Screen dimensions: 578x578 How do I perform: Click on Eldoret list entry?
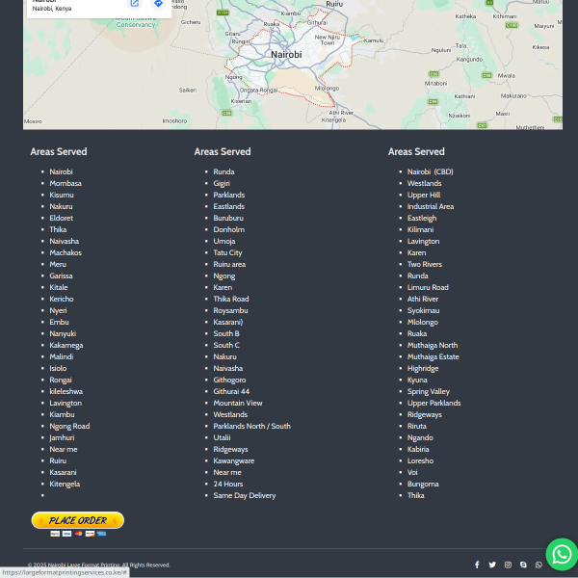pyautogui.click(x=62, y=218)
